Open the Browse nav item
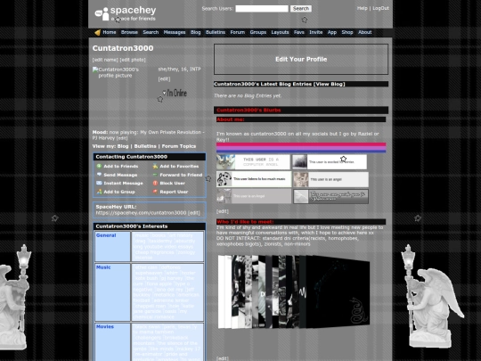The height and width of the screenshot is (361, 481). click(129, 32)
